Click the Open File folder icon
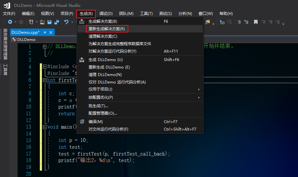This screenshot has height=177, width=298. [x=42, y=22]
